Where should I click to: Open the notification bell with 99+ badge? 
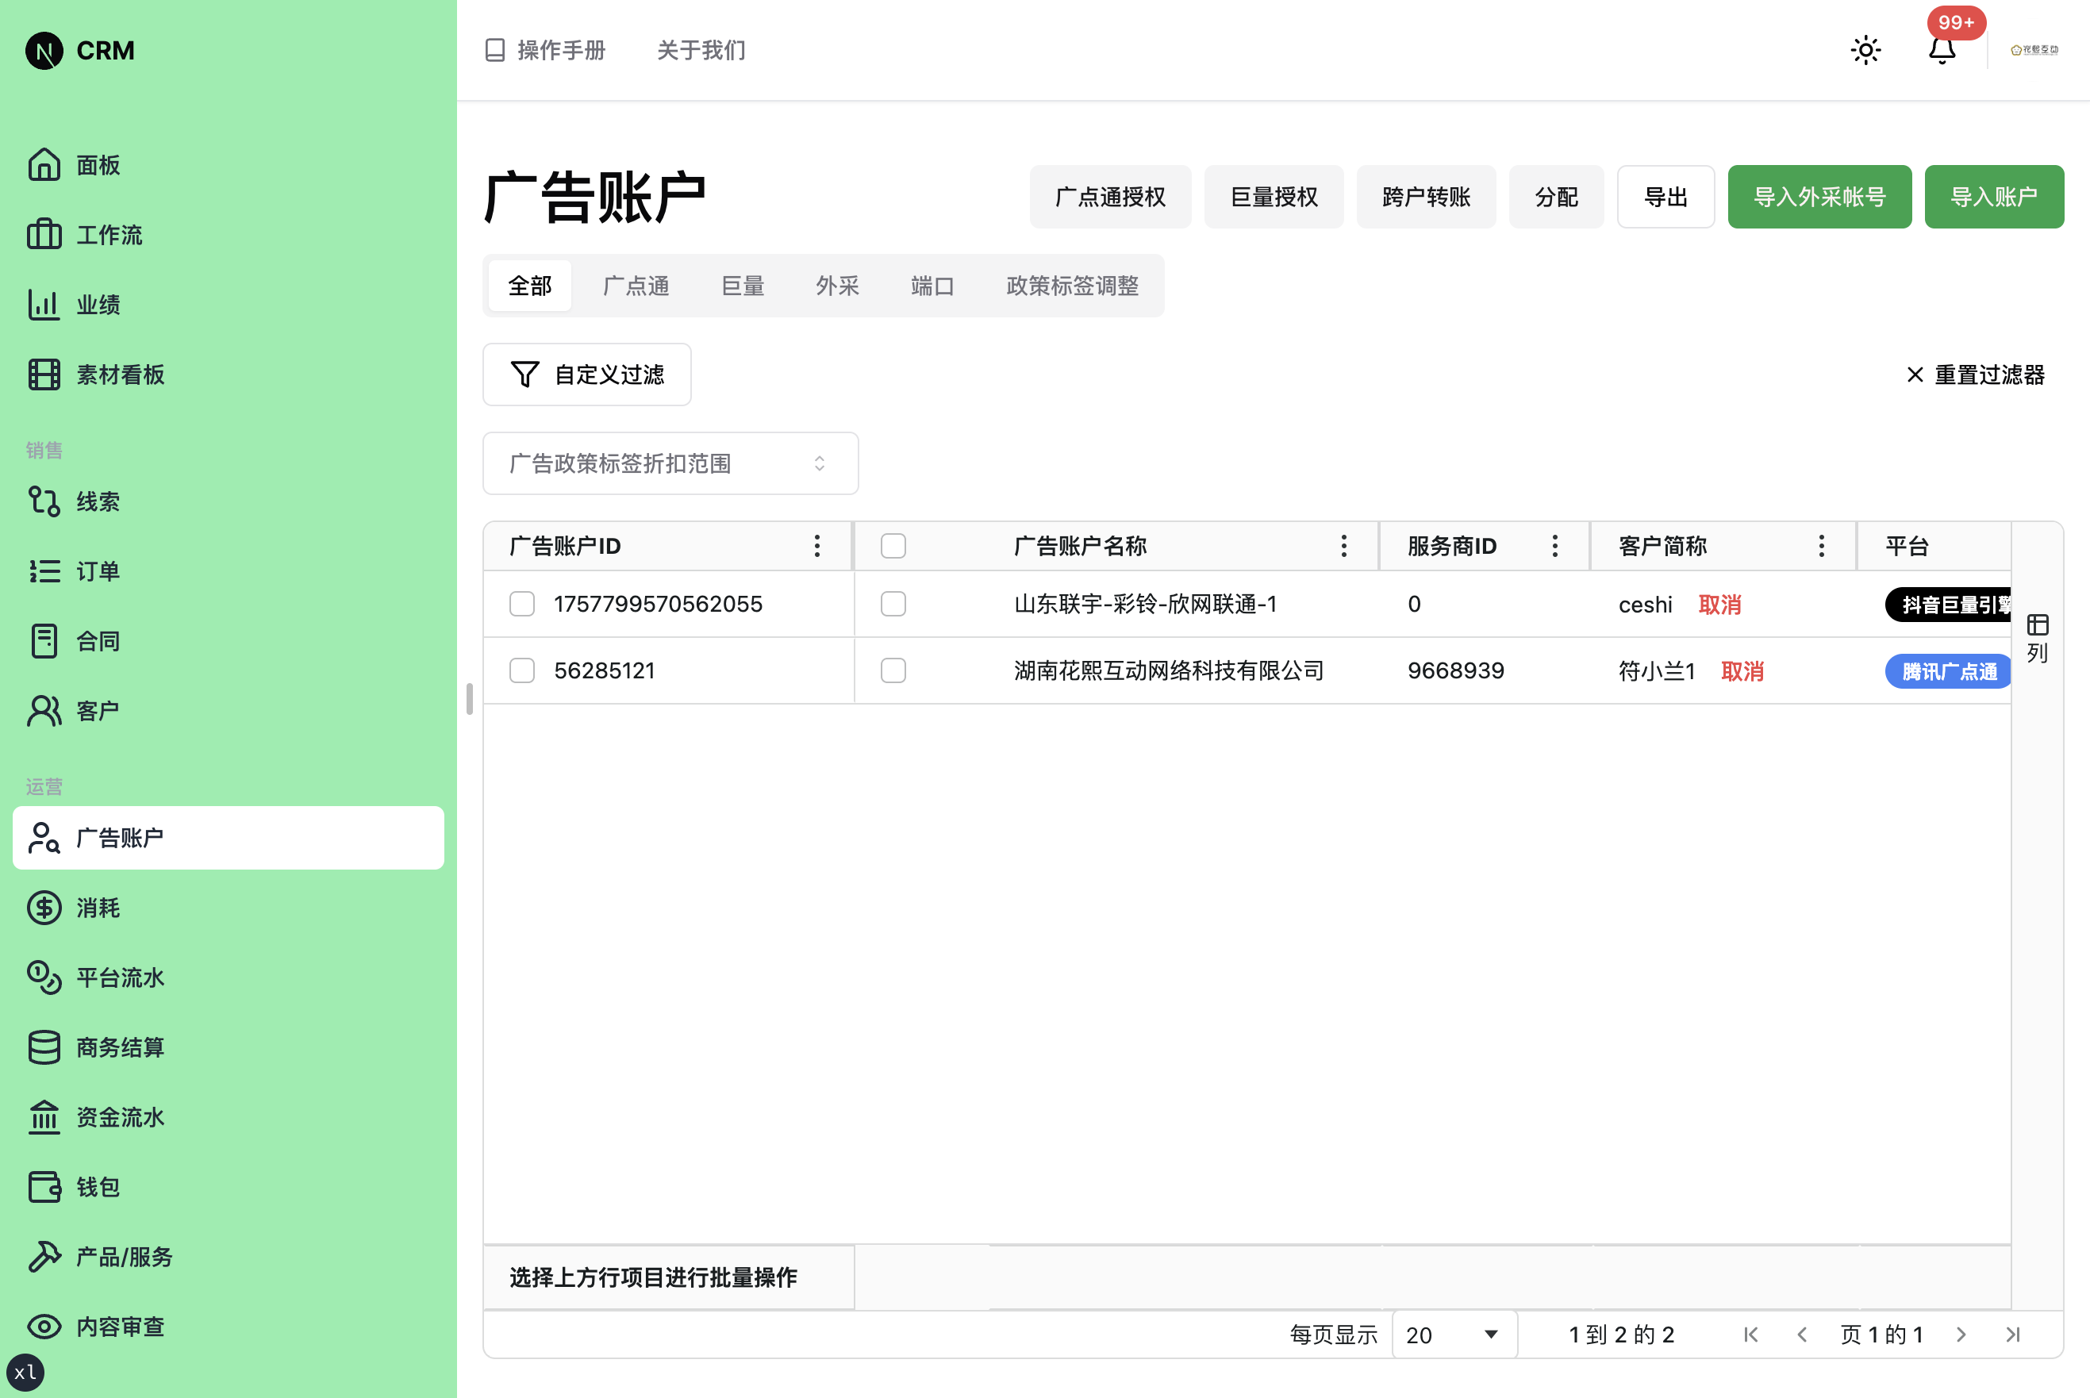pyautogui.click(x=1942, y=51)
